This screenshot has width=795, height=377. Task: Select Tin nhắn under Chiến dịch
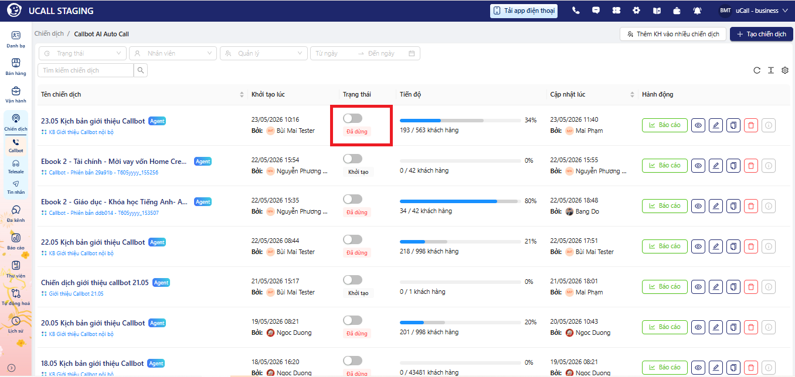coord(16,187)
